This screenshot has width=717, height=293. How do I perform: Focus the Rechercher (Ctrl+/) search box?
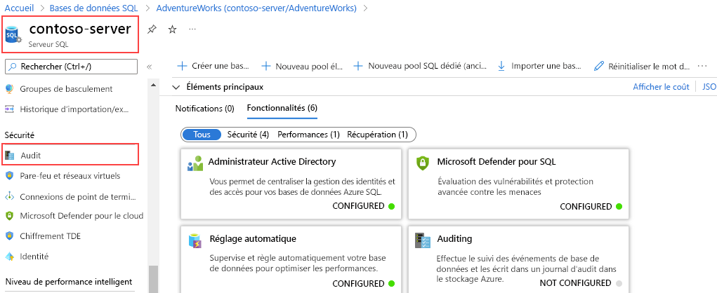pos(72,67)
